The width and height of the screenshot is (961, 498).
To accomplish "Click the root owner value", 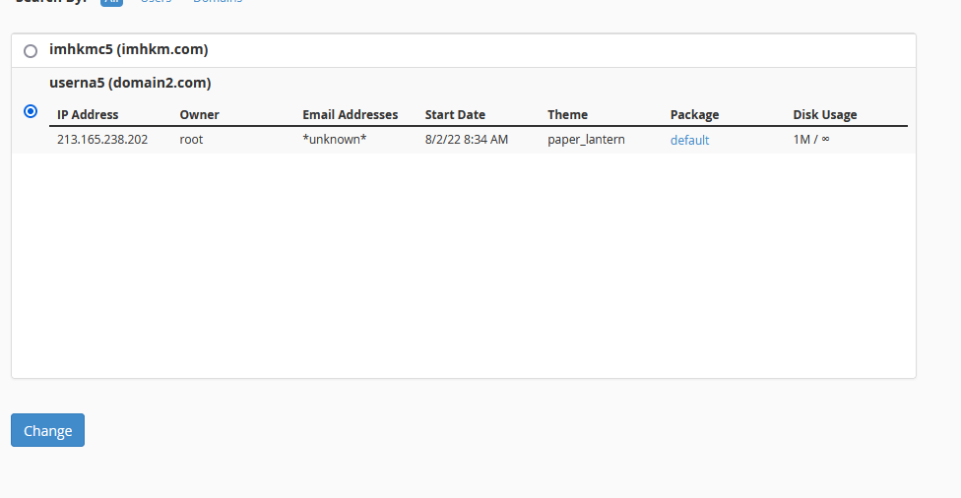I will click(x=191, y=140).
